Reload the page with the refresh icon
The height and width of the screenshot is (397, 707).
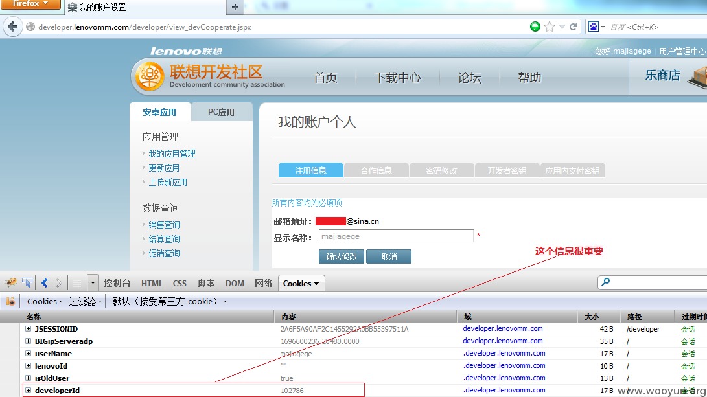[573, 27]
